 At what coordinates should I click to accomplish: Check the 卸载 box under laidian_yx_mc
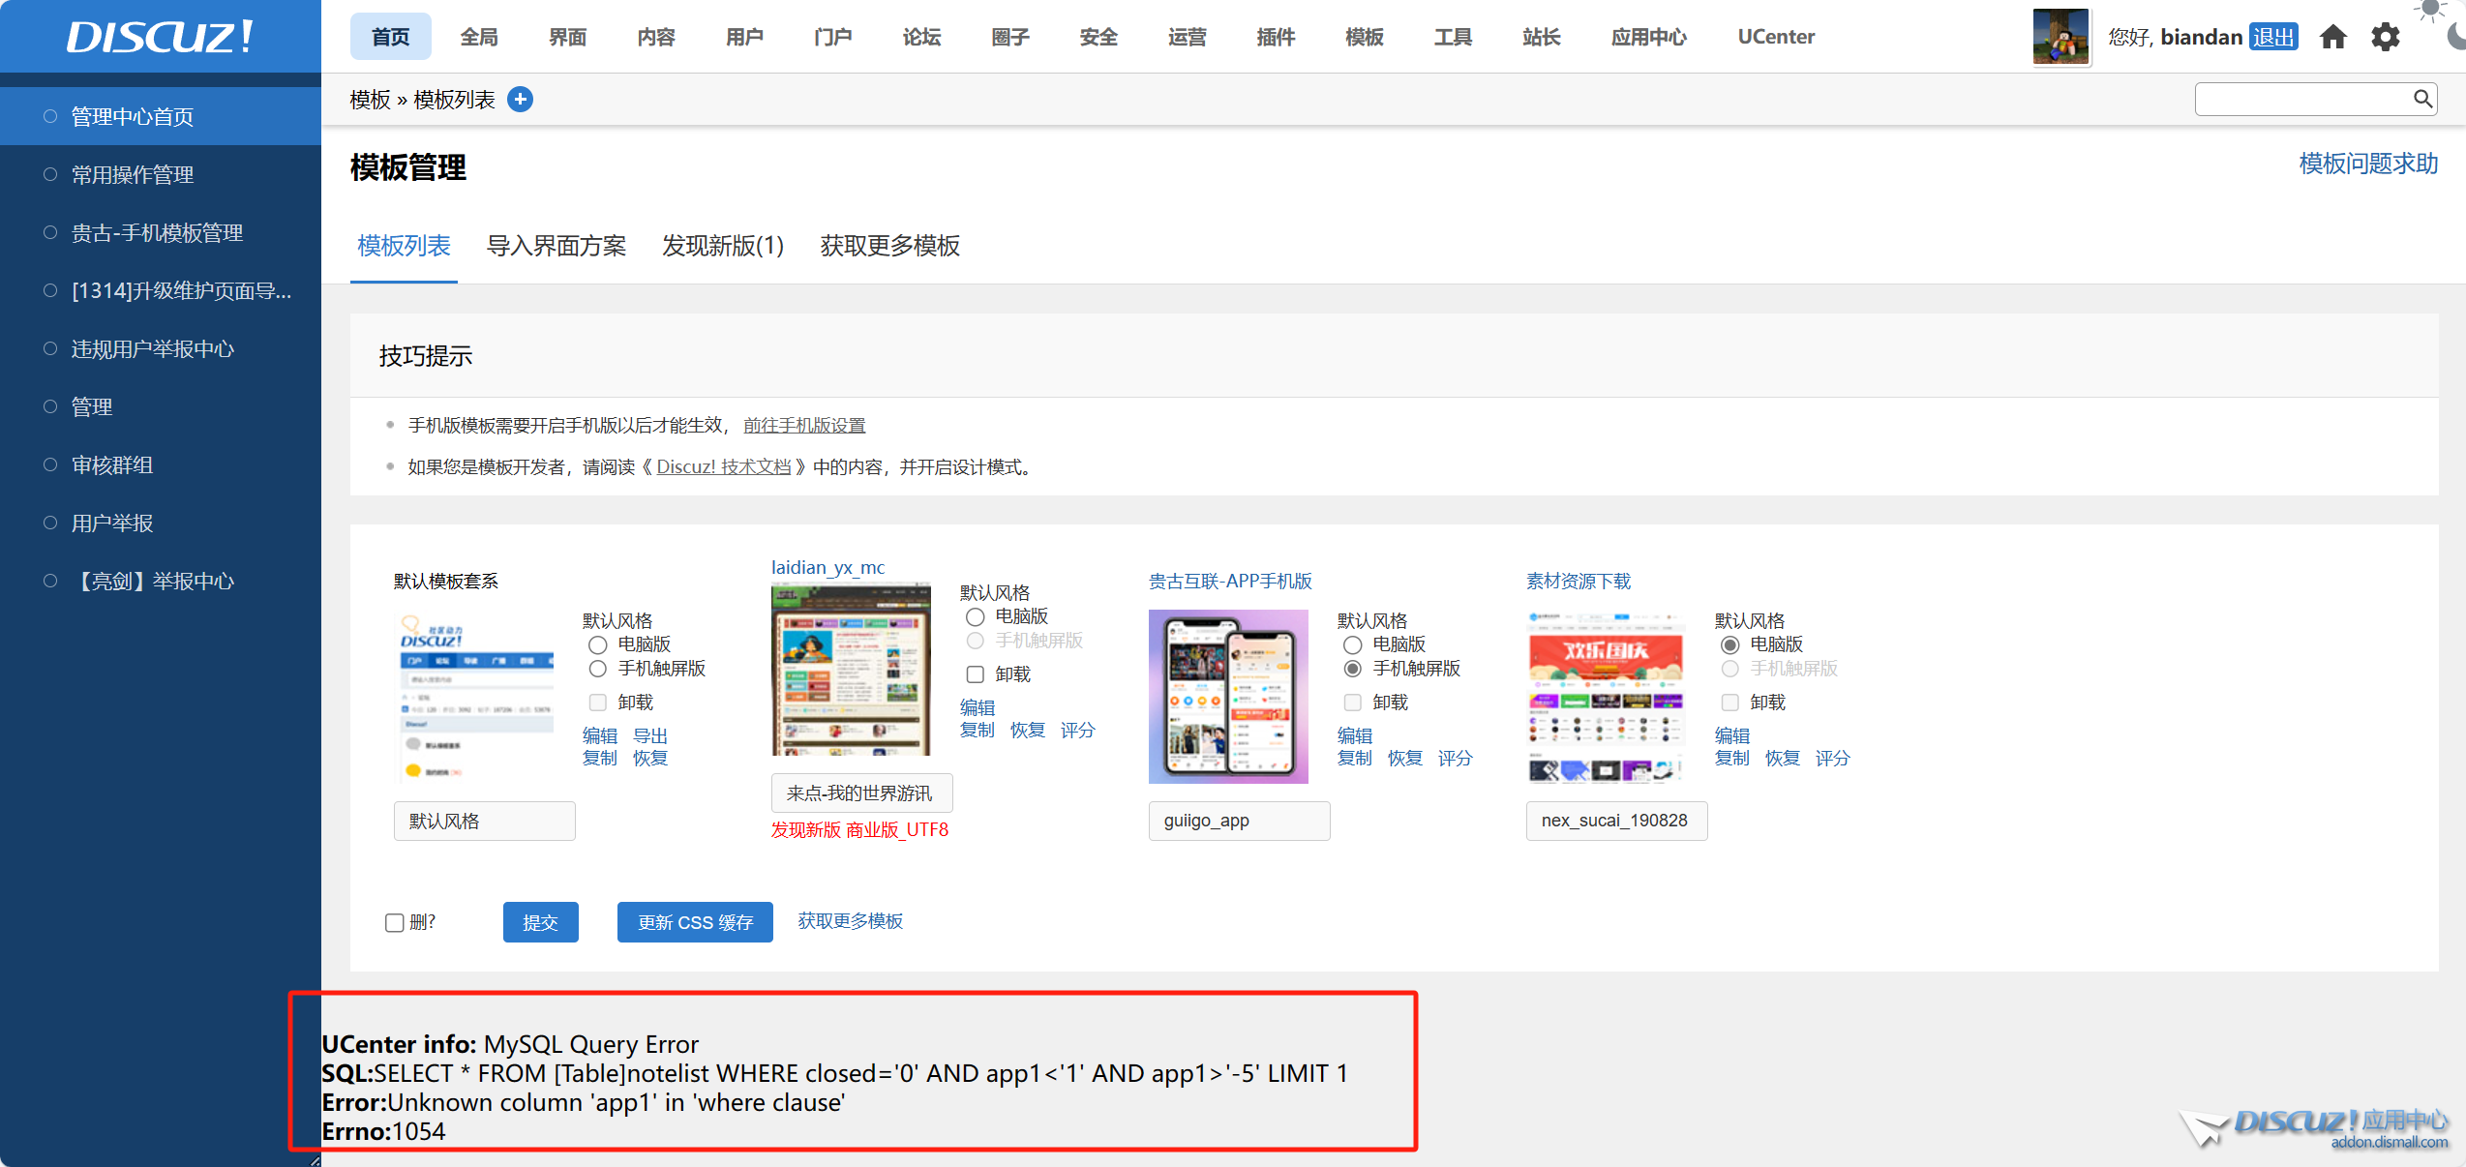click(975, 674)
